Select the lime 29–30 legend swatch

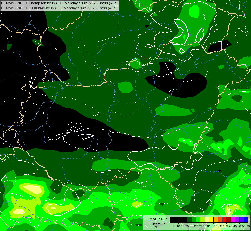(203, 219)
